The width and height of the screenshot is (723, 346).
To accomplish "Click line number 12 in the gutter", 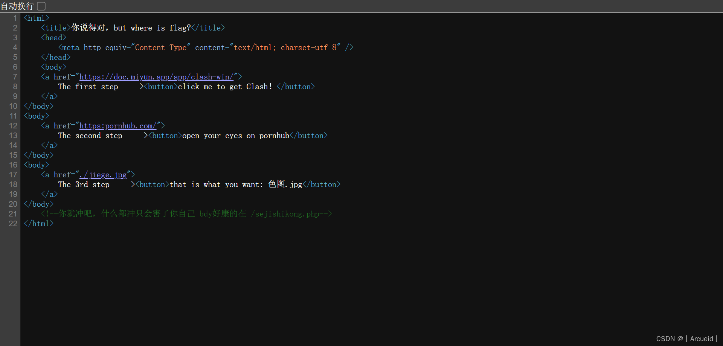I will [x=13, y=126].
